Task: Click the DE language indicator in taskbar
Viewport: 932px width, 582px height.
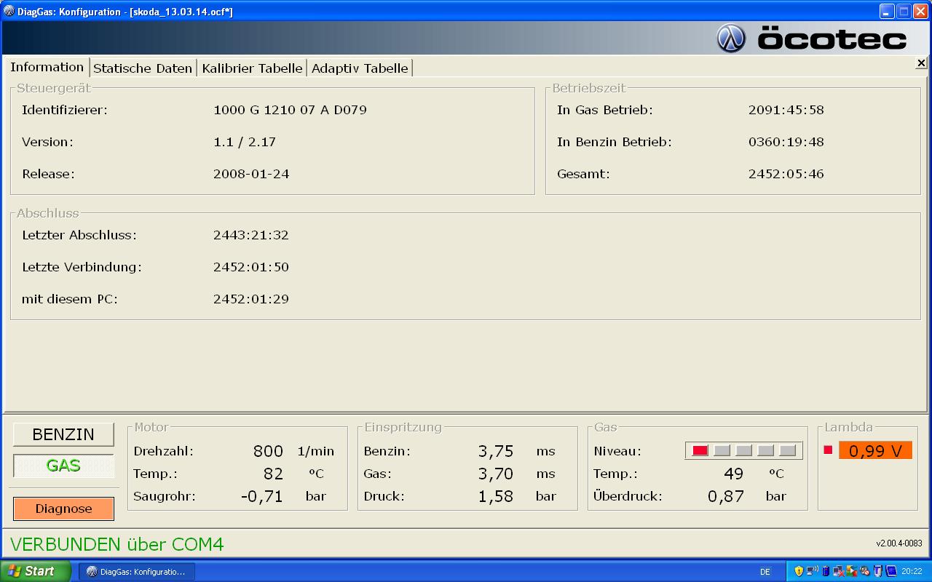Action: click(x=765, y=572)
